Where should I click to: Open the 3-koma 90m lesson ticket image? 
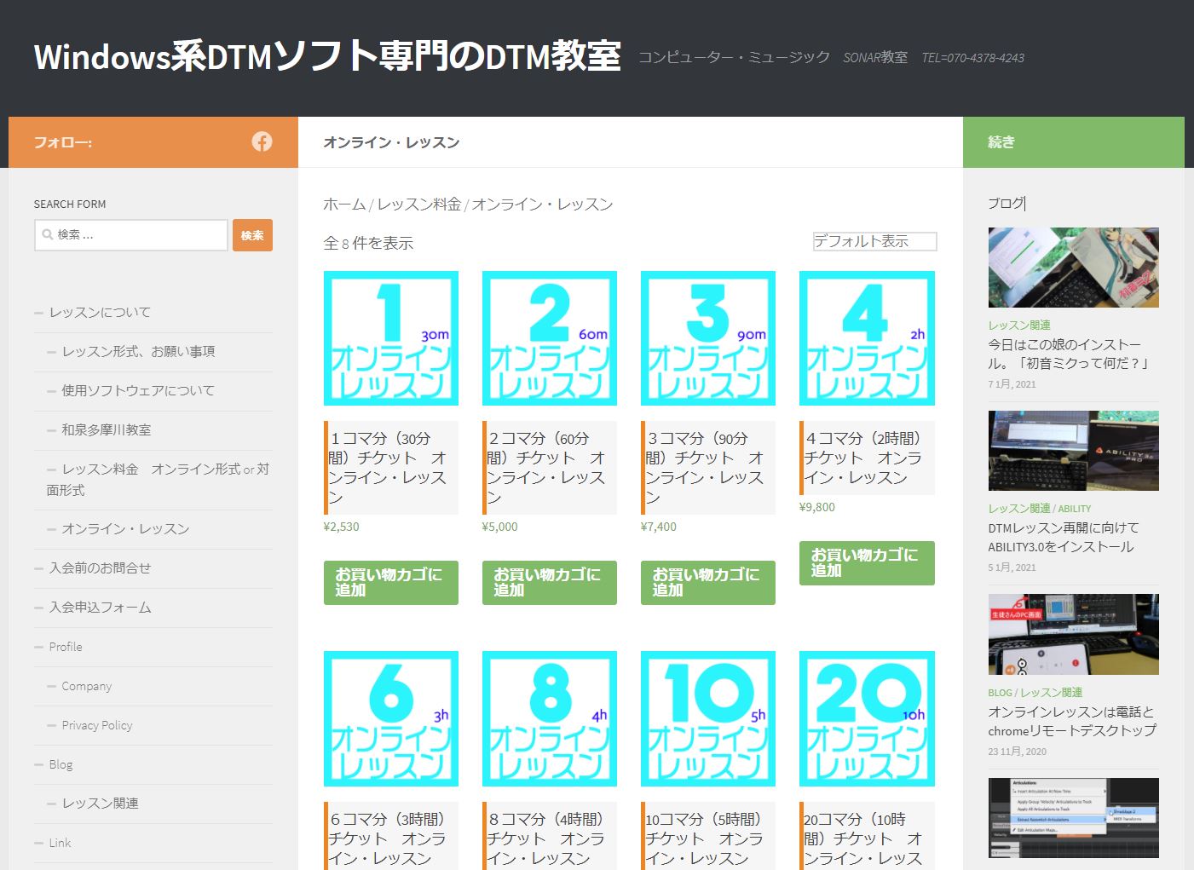[x=708, y=338]
